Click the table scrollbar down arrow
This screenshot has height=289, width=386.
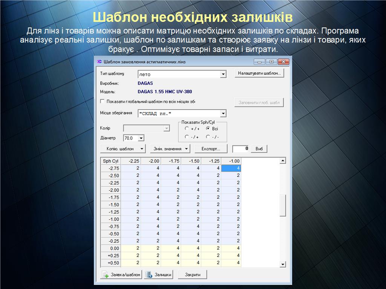(283, 265)
